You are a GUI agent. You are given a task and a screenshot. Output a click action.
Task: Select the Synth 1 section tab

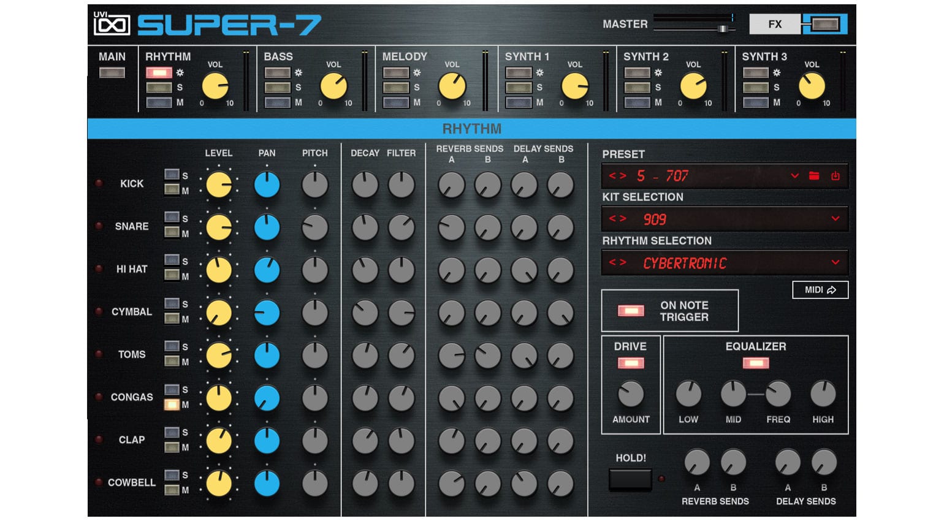pyautogui.click(x=527, y=56)
